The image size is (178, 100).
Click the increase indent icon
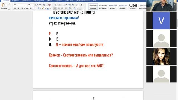point(73,5)
